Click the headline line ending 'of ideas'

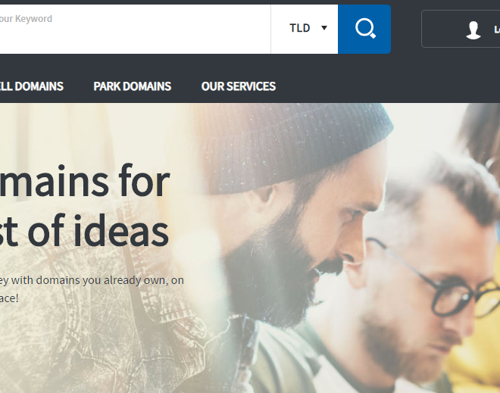pos(84,230)
